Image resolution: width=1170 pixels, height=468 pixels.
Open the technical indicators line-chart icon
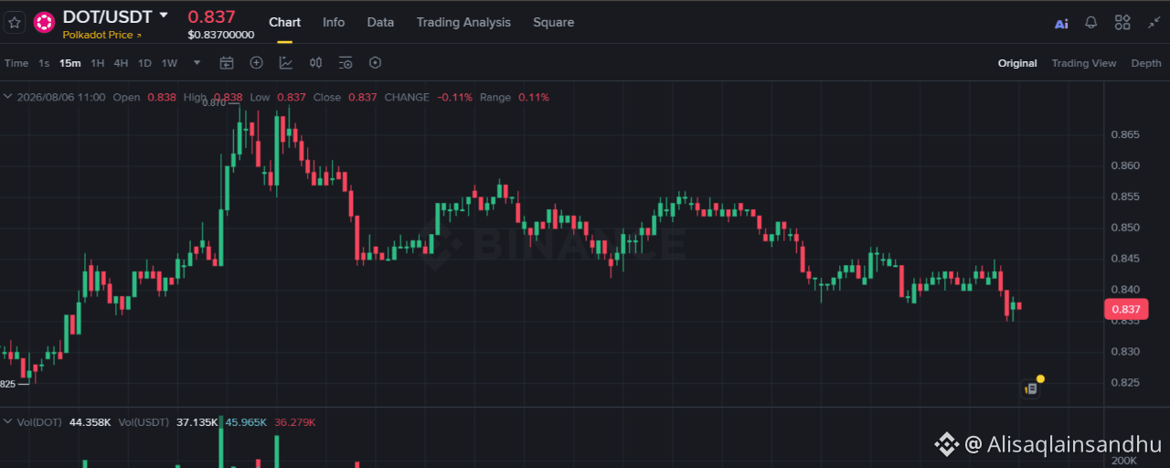click(286, 63)
